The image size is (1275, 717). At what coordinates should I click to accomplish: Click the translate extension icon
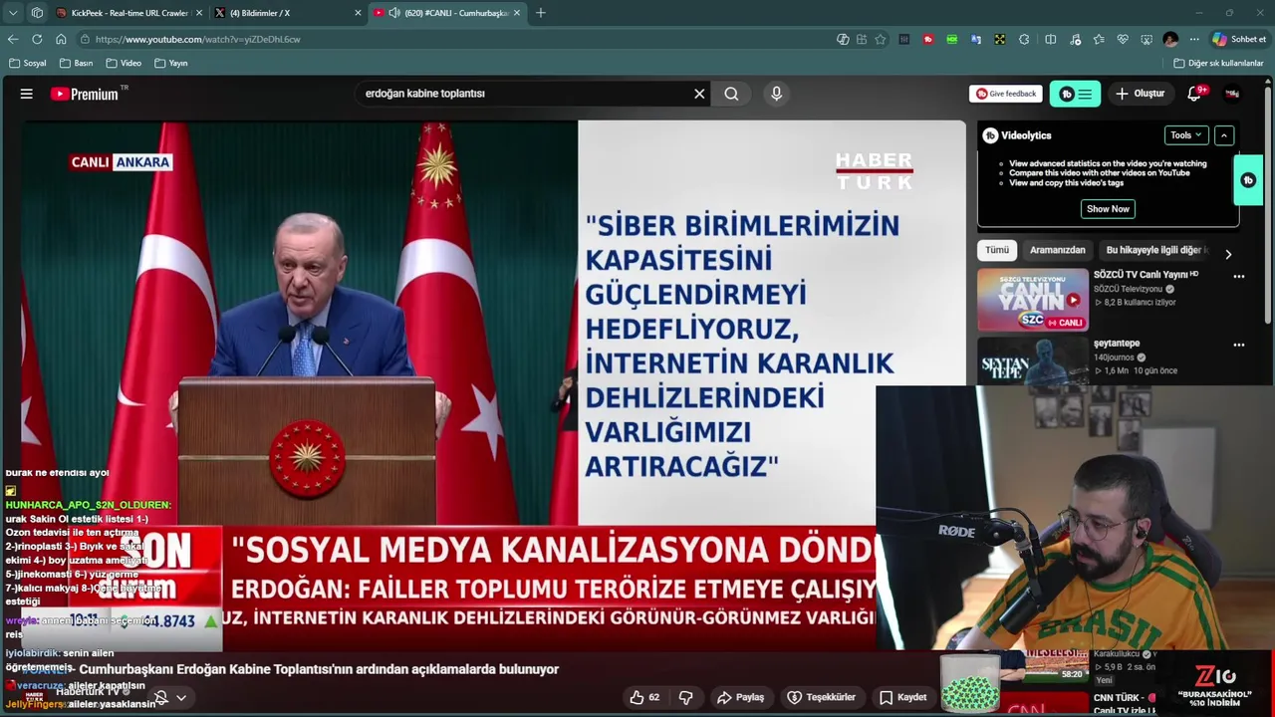[x=976, y=39]
